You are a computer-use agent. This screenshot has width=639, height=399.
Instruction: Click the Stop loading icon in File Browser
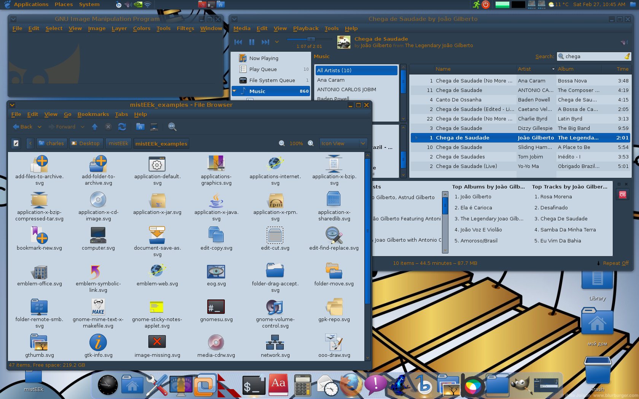108,127
